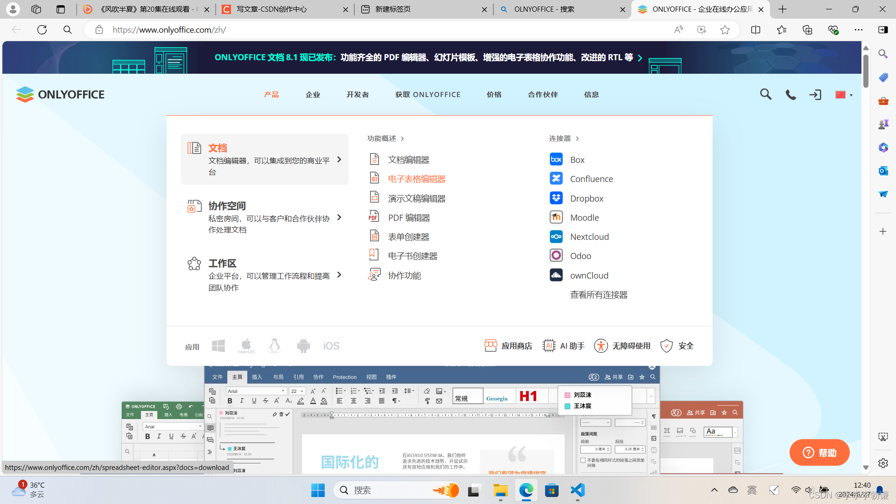Refresh the page
Viewport: 896px width, 504px height.
coord(42,30)
